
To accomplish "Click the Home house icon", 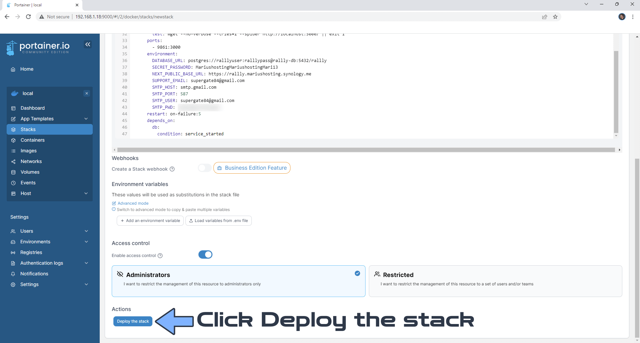I will pyautogui.click(x=13, y=69).
